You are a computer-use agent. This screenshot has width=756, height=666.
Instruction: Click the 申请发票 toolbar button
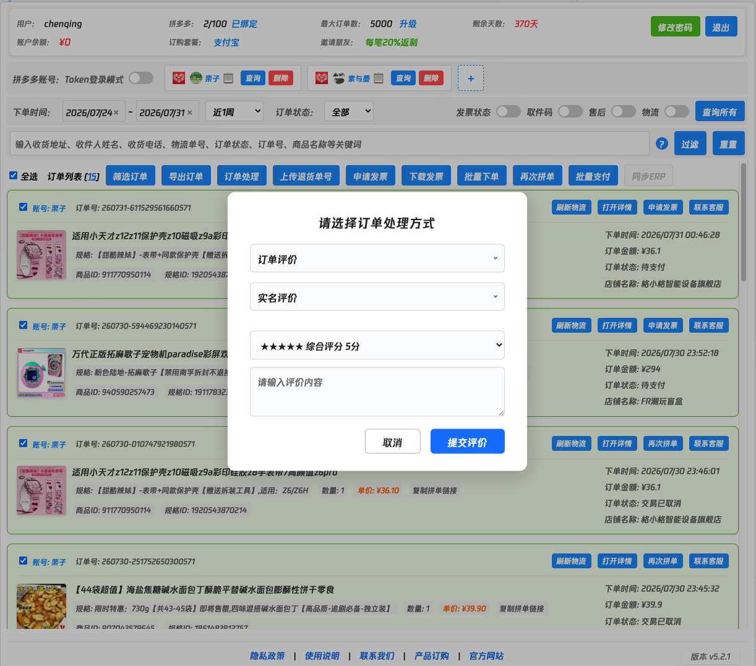pyautogui.click(x=371, y=176)
